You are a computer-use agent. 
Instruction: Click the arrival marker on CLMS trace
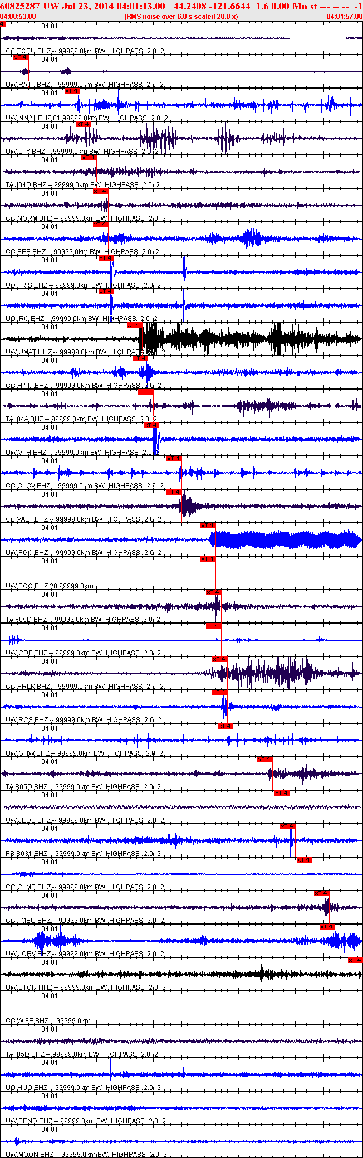pos(304,860)
